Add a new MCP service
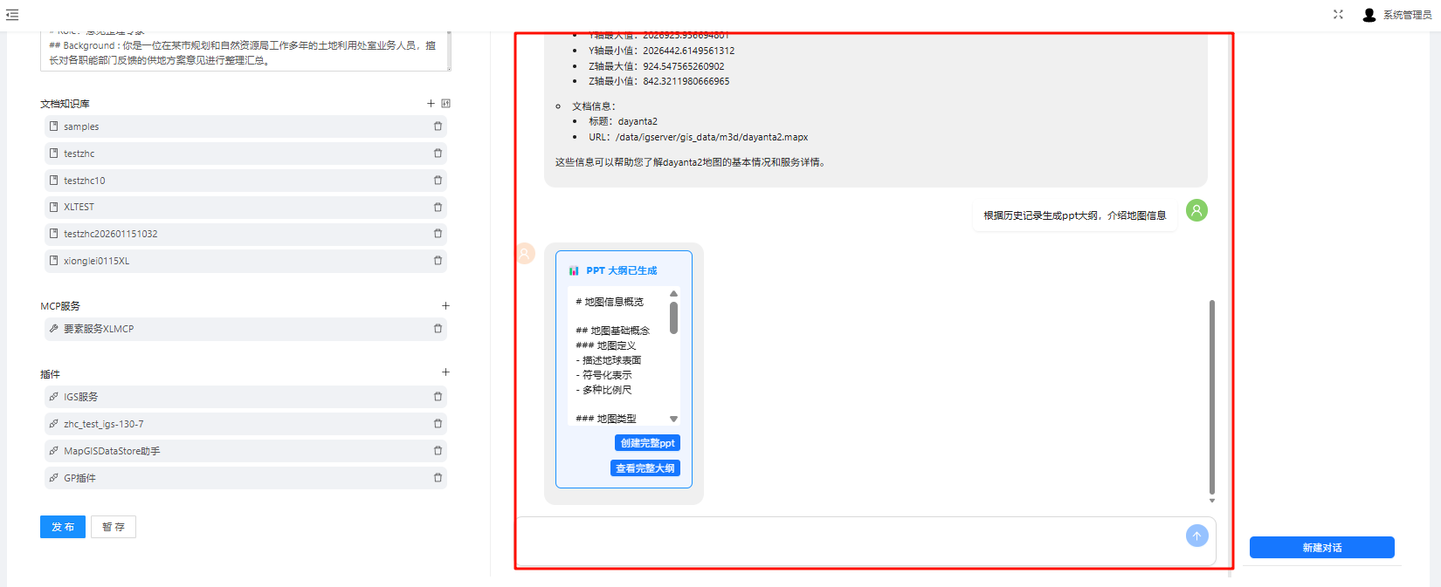 click(445, 306)
